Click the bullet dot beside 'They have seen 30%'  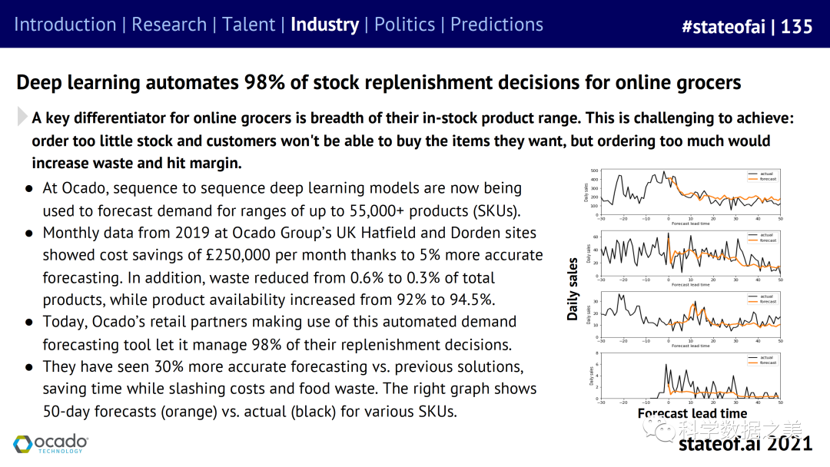pyautogui.click(x=28, y=366)
